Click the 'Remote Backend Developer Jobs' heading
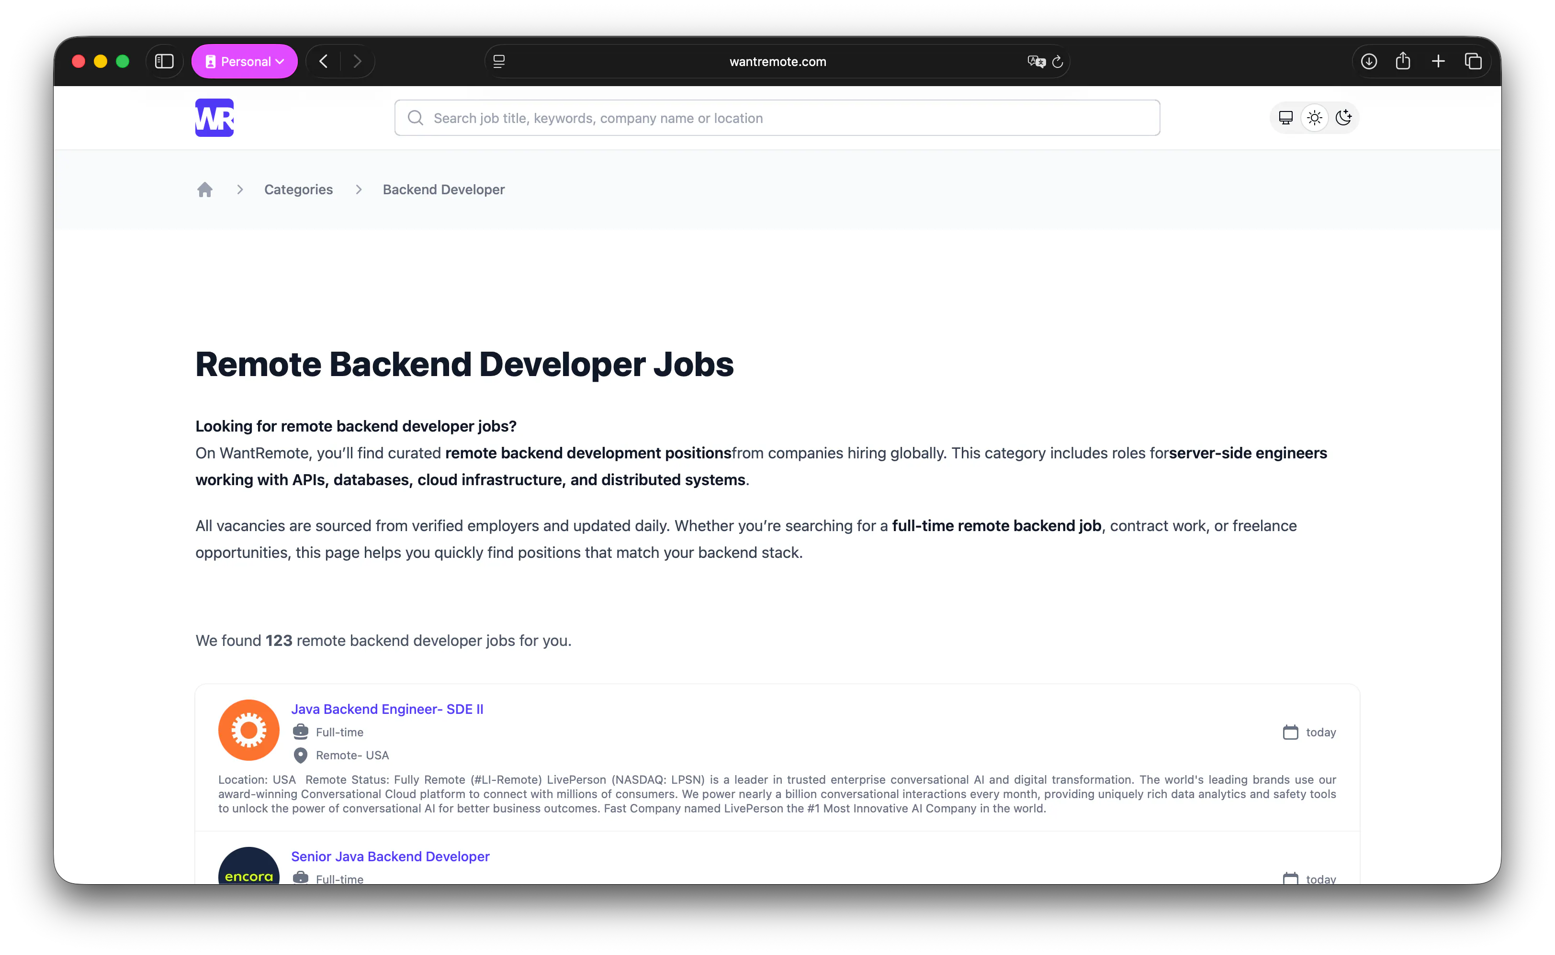 [x=464, y=365]
